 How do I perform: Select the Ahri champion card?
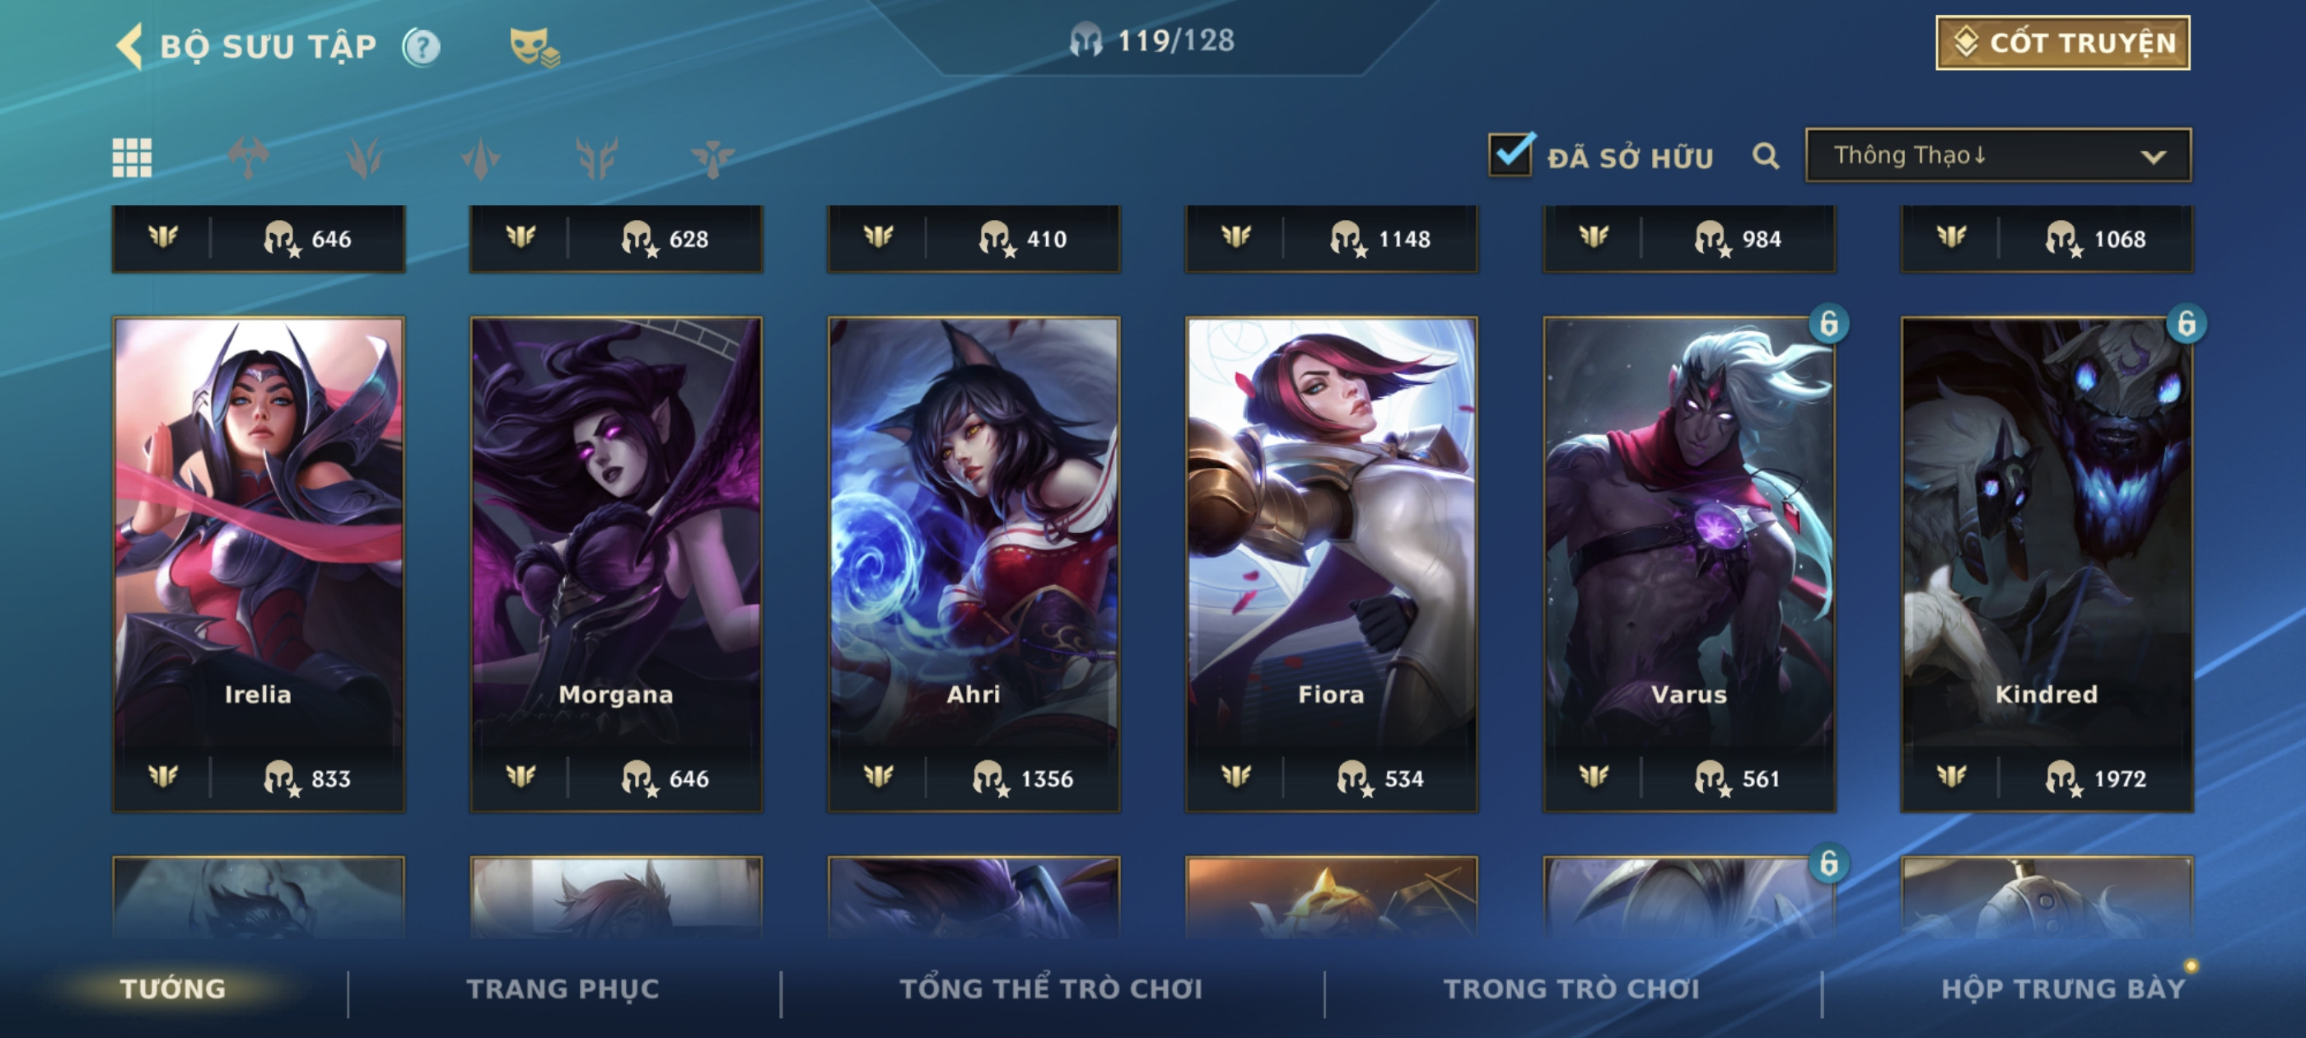point(973,564)
